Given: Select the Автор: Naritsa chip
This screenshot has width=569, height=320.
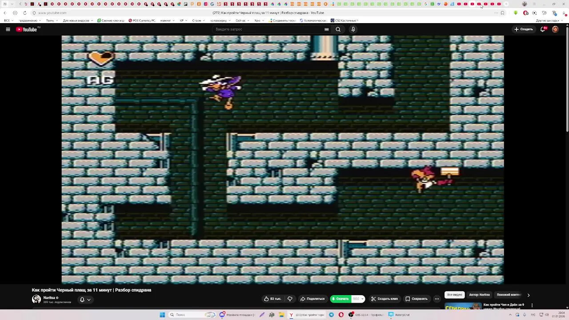Looking at the screenshot, I should [x=479, y=295].
